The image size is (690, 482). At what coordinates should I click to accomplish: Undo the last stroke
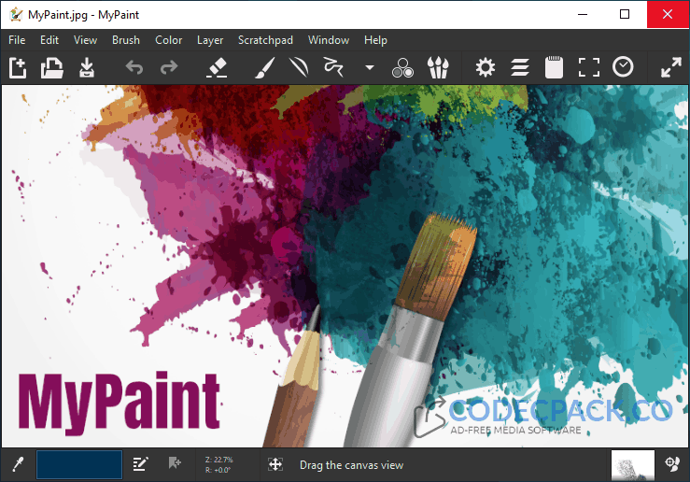pyautogui.click(x=134, y=68)
